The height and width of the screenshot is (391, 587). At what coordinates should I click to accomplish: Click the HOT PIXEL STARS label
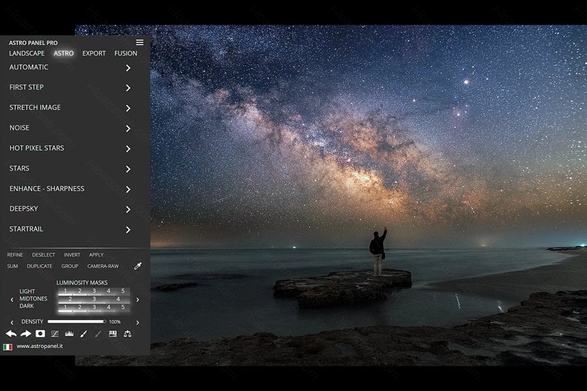37,148
